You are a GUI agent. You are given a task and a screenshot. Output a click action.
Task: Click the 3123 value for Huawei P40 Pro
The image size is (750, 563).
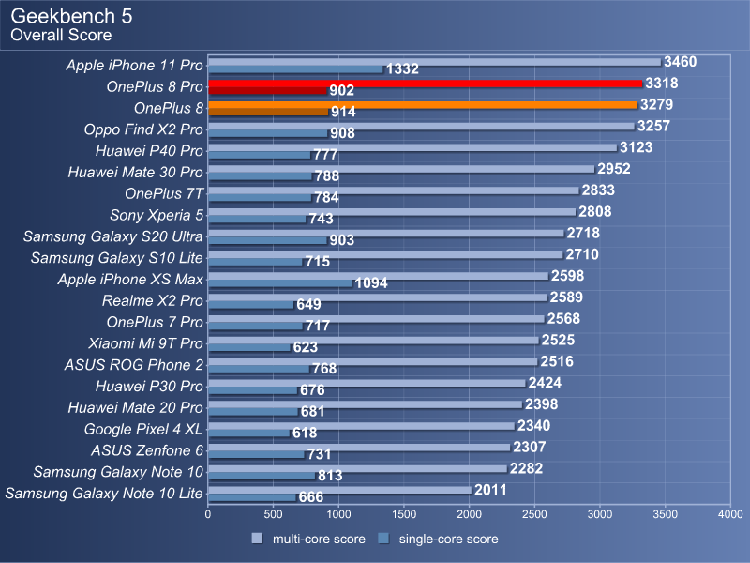(x=637, y=147)
